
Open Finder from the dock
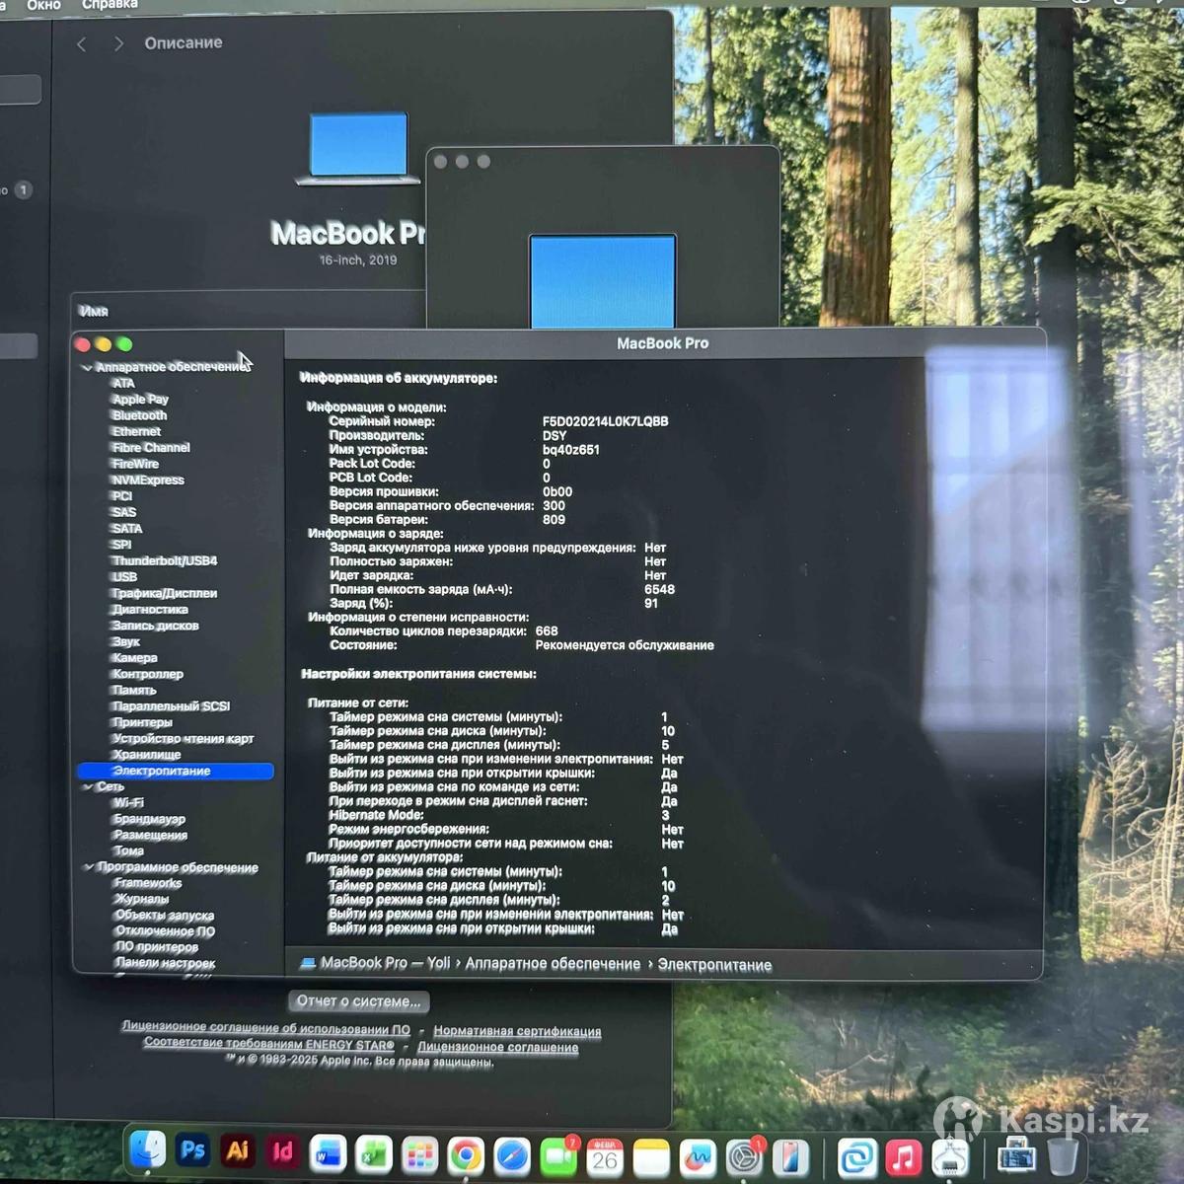[148, 1149]
